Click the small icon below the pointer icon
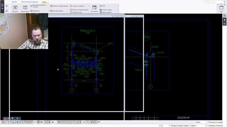Viewport: 227px width, 127px height. coord(7,11)
